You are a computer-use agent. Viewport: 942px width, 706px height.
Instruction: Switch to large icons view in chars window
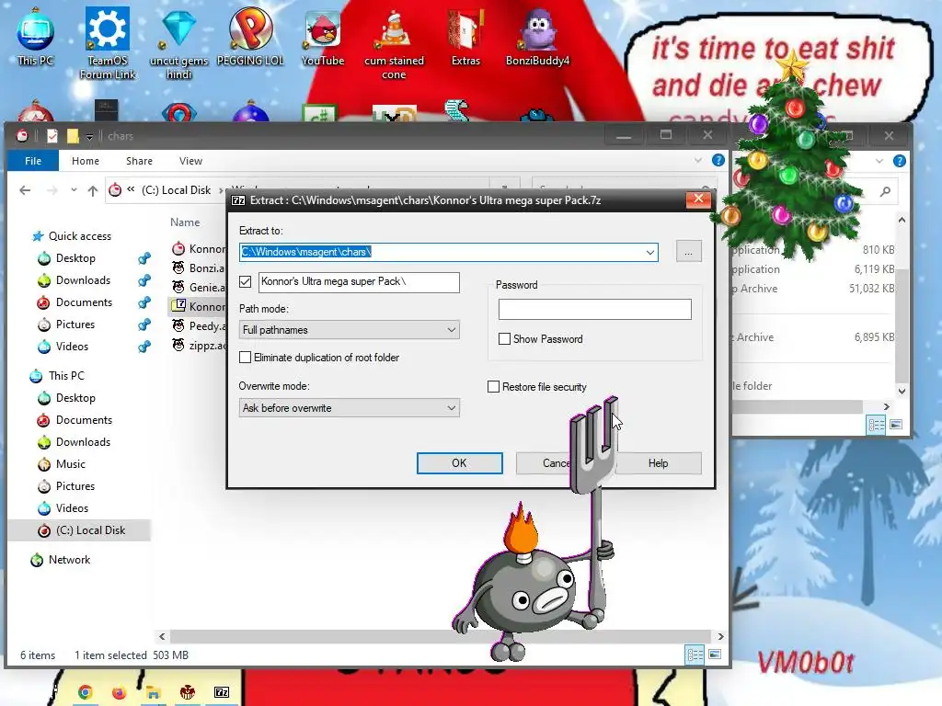[715, 655]
